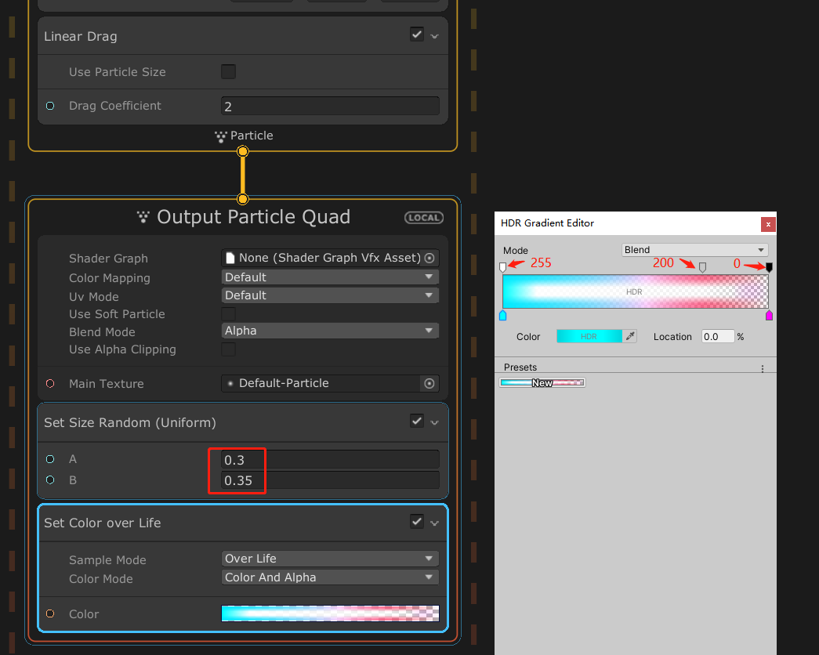Click the Main Texture Default-Particle thumbnail icon
819x655 pixels.
point(229,383)
